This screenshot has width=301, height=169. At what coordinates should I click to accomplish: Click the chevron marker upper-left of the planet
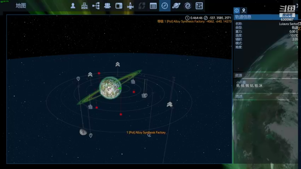[x=90, y=74]
